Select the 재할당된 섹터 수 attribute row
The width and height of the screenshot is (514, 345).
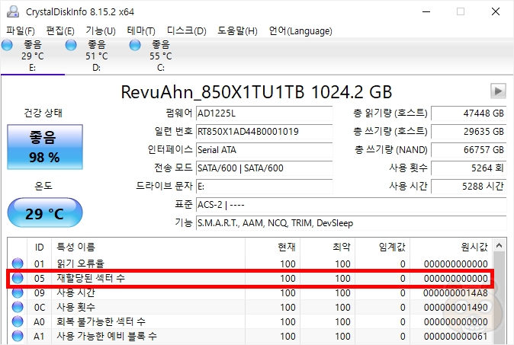250,278
